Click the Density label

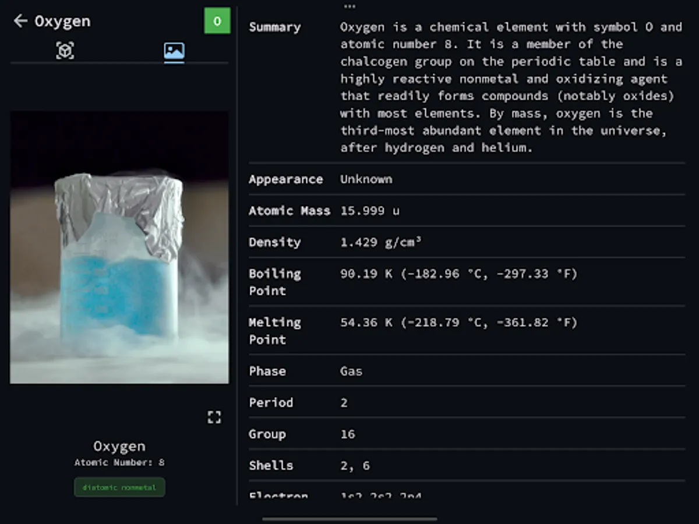(275, 242)
